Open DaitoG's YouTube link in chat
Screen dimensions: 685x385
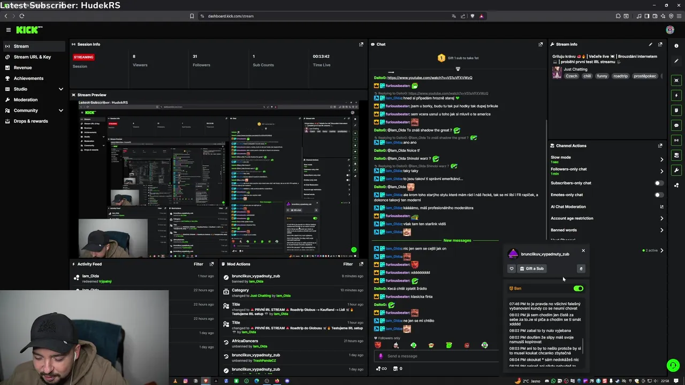point(430,78)
